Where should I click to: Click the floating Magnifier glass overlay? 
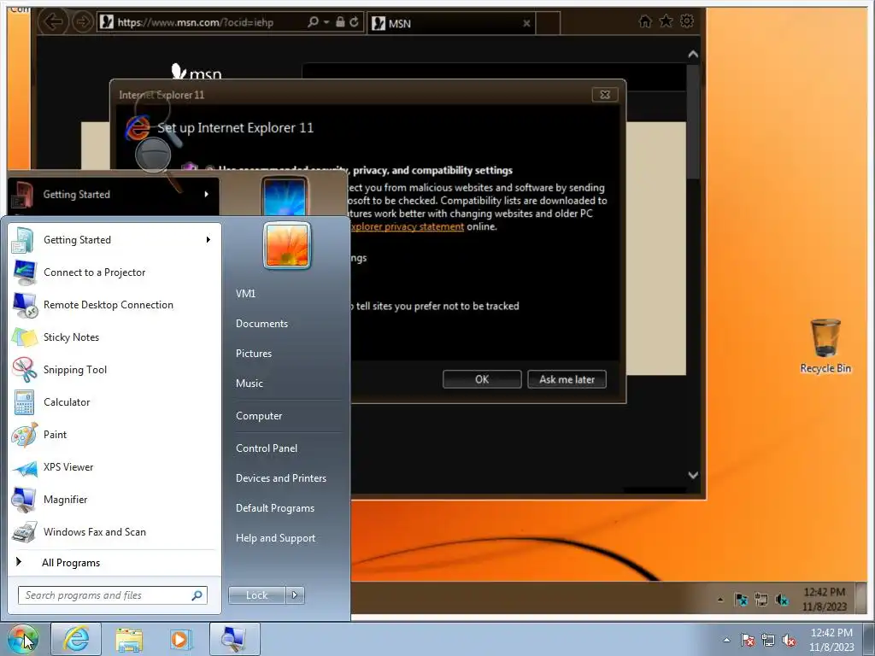pyautogui.click(x=153, y=155)
